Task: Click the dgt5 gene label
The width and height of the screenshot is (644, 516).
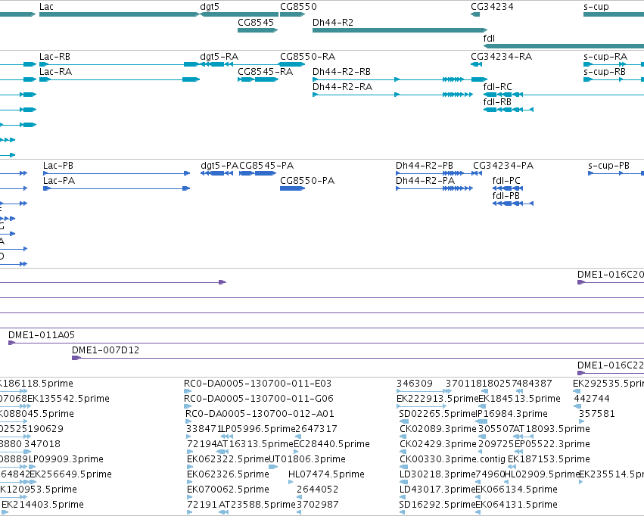Action: pyautogui.click(x=210, y=7)
